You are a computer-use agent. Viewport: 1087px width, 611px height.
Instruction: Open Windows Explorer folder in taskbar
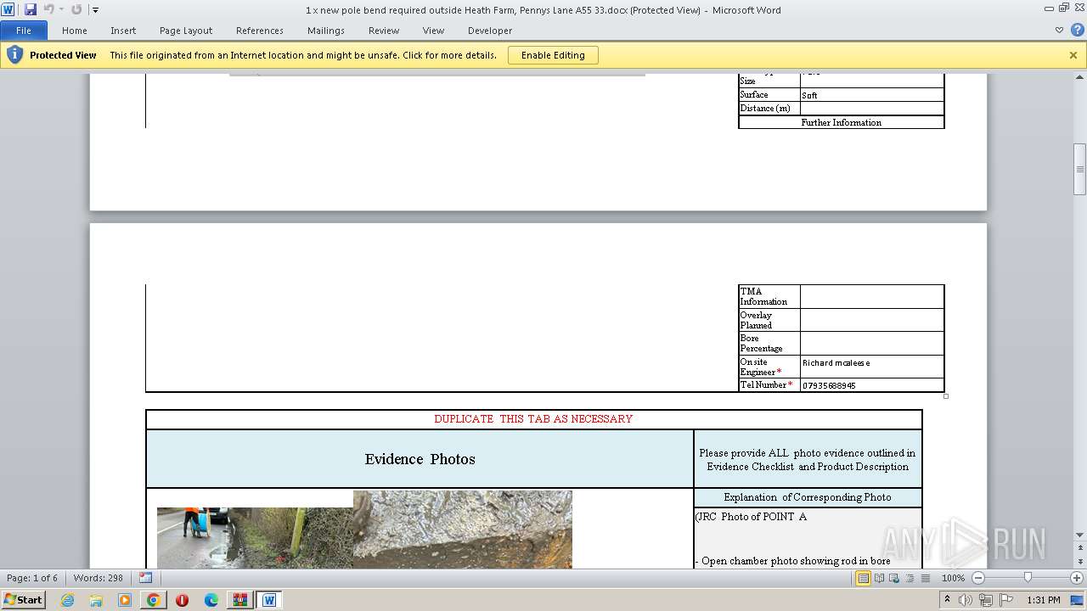(96, 600)
